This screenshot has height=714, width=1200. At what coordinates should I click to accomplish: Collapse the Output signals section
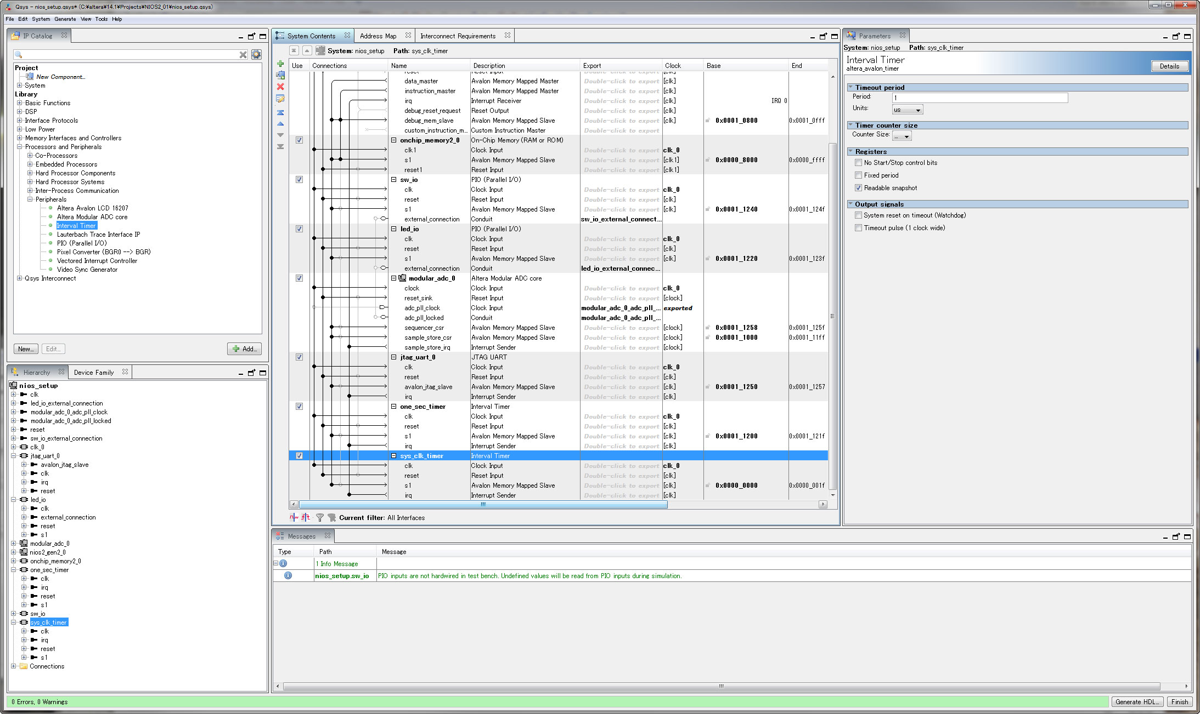click(x=850, y=204)
